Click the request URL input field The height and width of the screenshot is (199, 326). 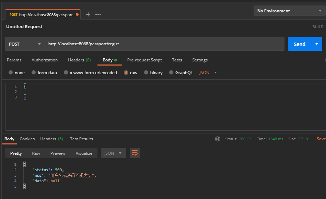[164, 44]
